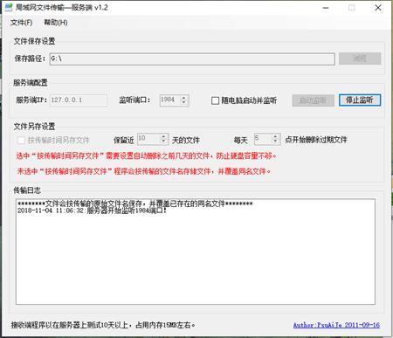Decrease the 监听端口 value with down arrow
This screenshot has height=338, width=393.
(x=183, y=102)
